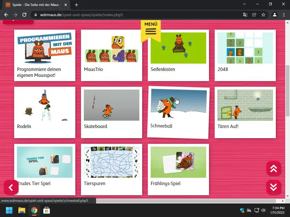The image size is (290, 217).
Task: Click the address bar URL
Action: 81,15
